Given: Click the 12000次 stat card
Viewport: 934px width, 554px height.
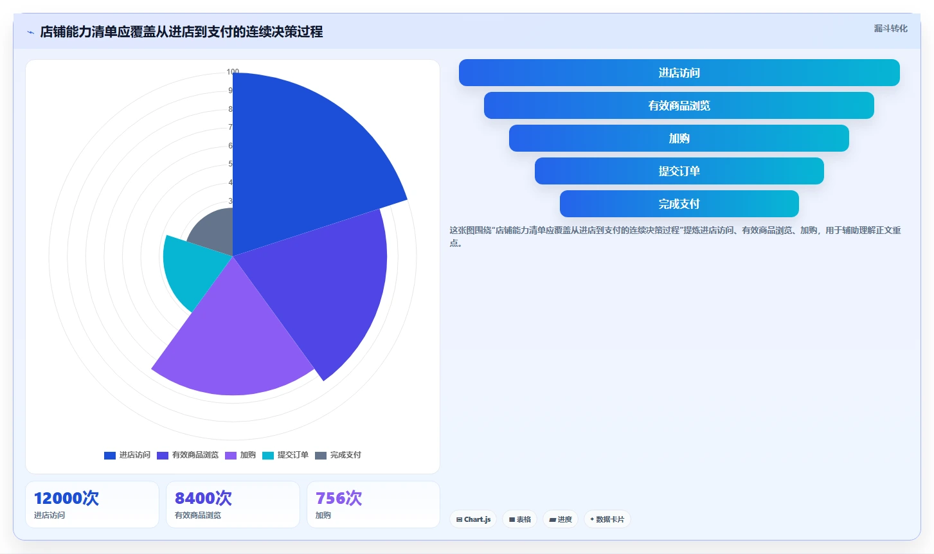Looking at the screenshot, I should [92, 505].
